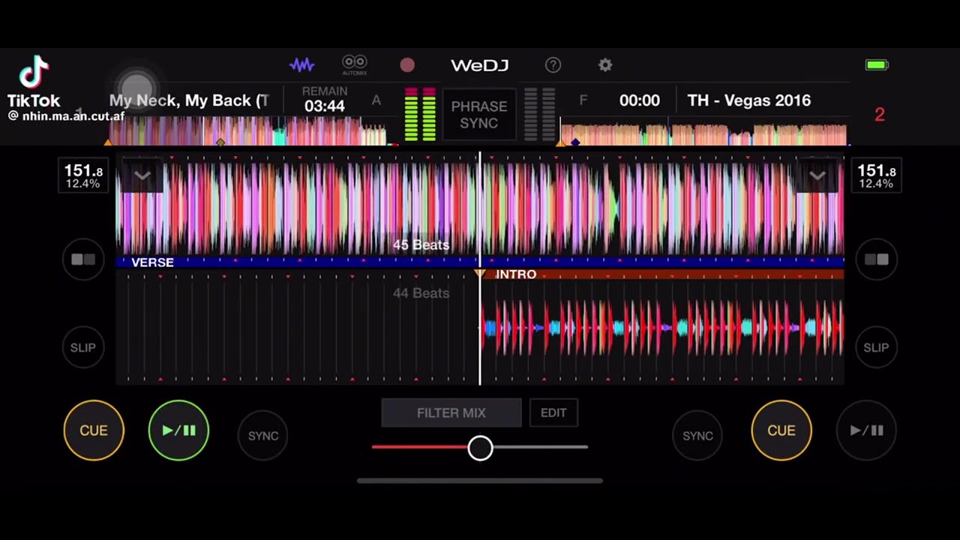960x540 pixels.
Task: Click the crossfader slider handle
Action: (481, 448)
